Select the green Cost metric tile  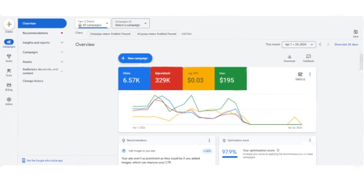click(x=230, y=79)
